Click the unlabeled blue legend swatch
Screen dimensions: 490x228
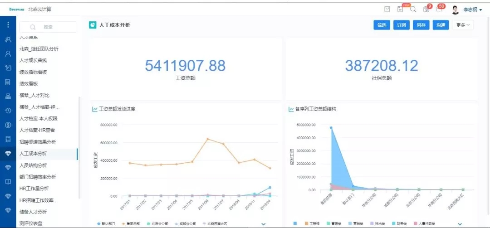click(x=295, y=224)
